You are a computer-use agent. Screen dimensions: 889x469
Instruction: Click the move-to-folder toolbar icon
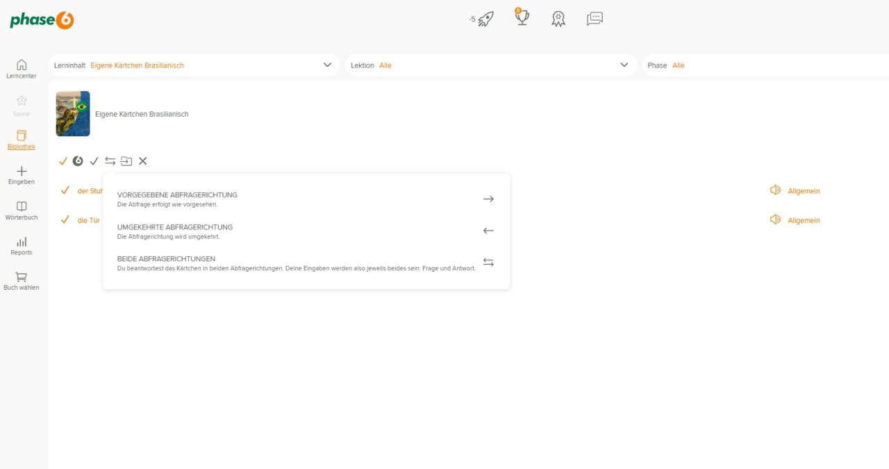pyautogui.click(x=126, y=161)
